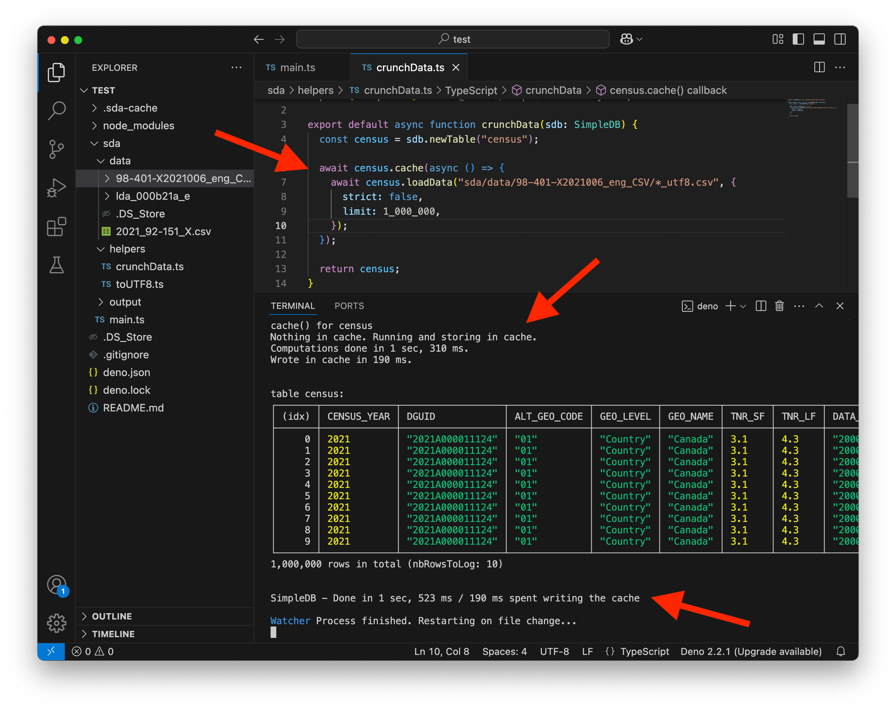Open Source Control view
This screenshot has height=710, width=896.
[x=56, y=149]
